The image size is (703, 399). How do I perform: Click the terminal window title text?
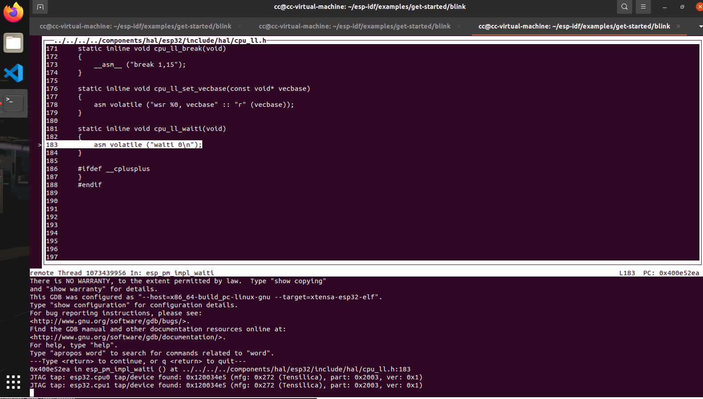370,7
